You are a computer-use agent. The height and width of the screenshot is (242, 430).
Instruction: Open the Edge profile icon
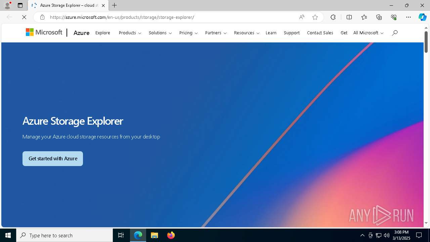7,5
